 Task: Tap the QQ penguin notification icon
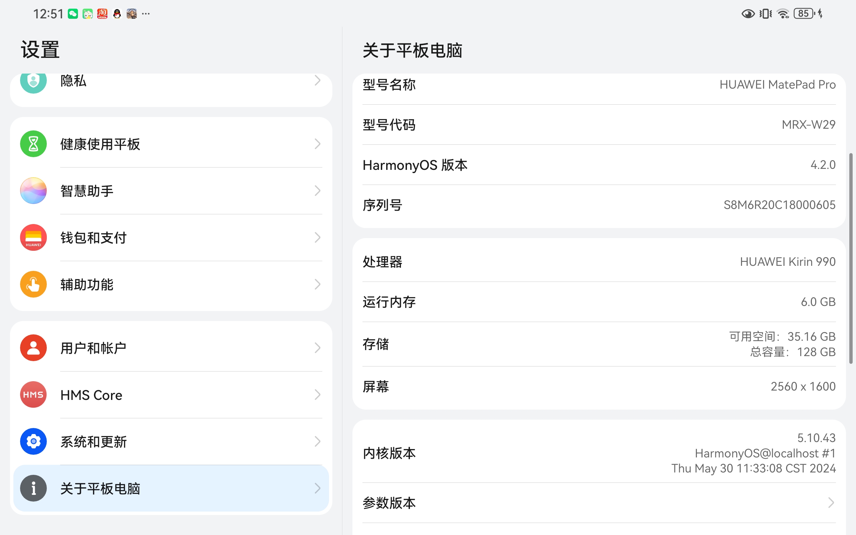(117, 14)
